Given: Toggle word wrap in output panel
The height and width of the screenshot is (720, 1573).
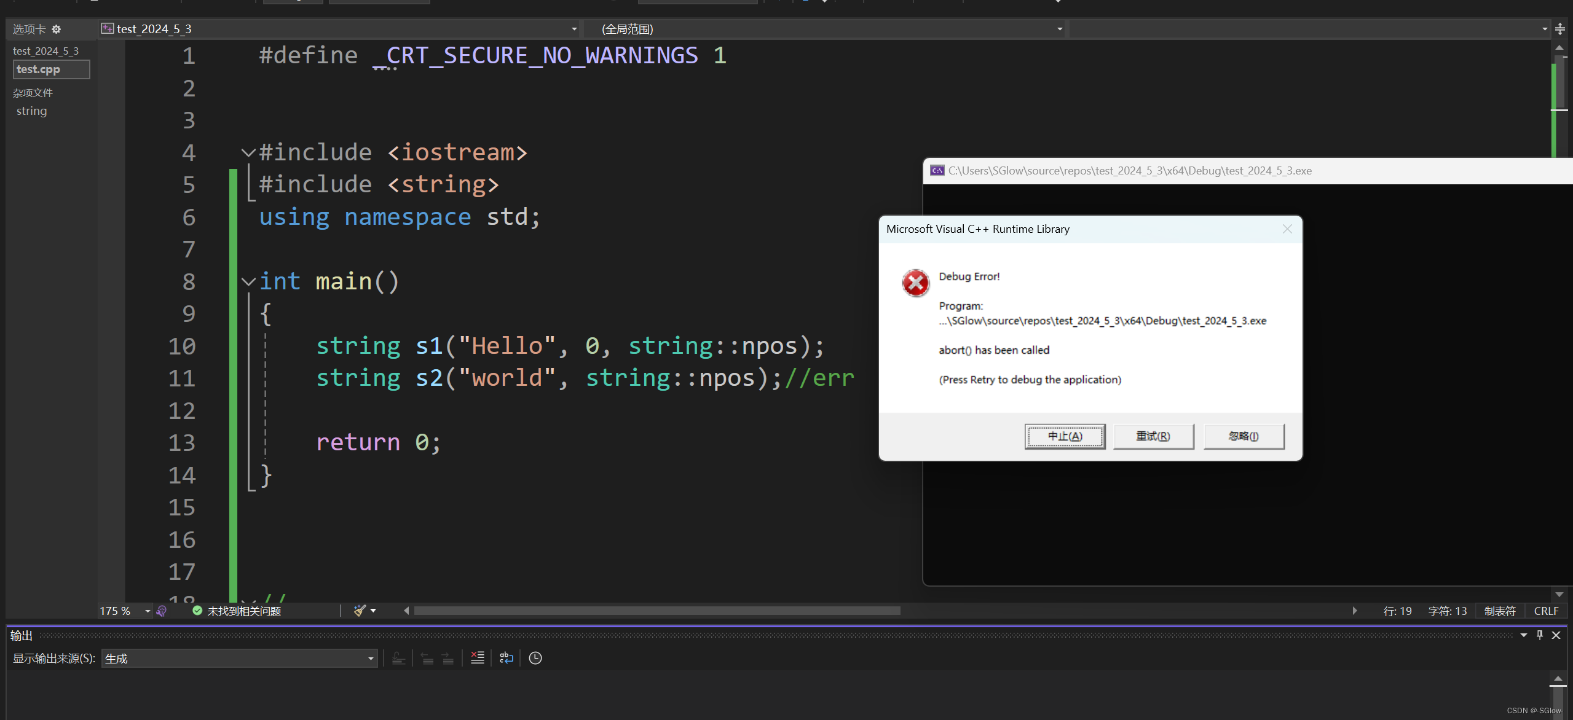Looking at the screenshot, I should tap(506, 658).
